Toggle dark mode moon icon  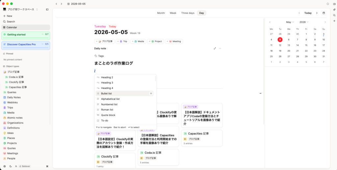[x=11, y=166]
